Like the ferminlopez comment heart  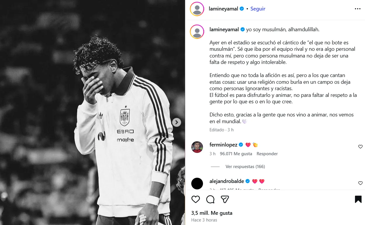tap(360, 147)
